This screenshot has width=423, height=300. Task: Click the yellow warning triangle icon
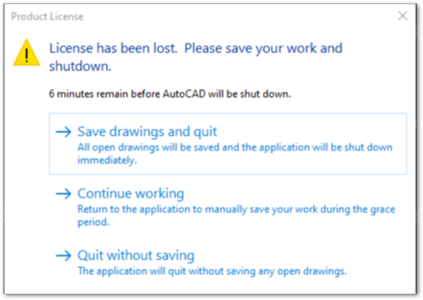[x=27, y=52]
